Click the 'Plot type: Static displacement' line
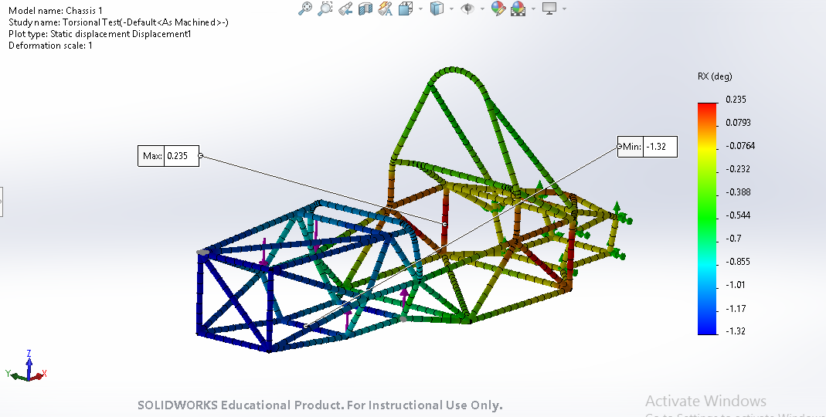This screenshot has height=417, width=826. coord(100,34)
